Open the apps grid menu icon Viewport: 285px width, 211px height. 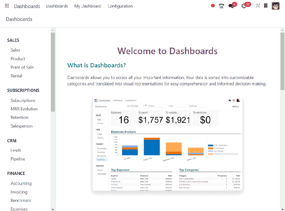pyautogui.click(x=7, y=6)
